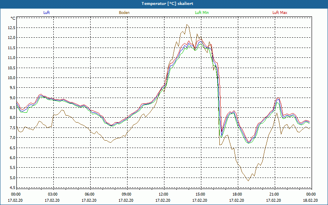Click the brown Boden legend label
The width and height of the screenshot is (328, 205).
pos(124,13)
